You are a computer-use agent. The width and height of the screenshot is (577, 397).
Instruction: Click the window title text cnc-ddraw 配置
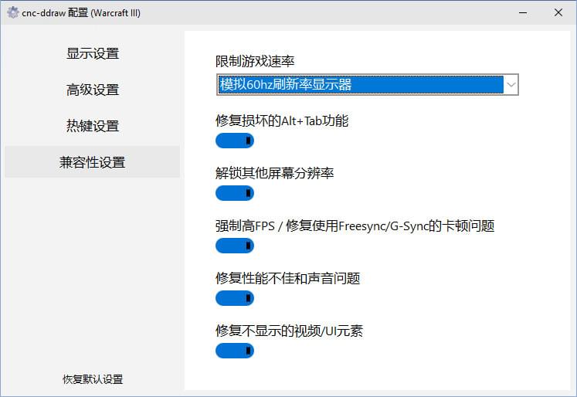click(81, 13)
